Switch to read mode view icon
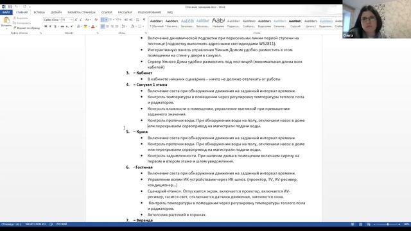The height and width of the screenshot is (231, 411). coord(353,225)
